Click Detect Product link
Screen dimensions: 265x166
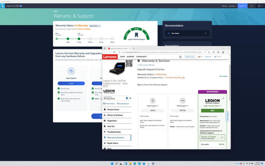tap(109, 104)
